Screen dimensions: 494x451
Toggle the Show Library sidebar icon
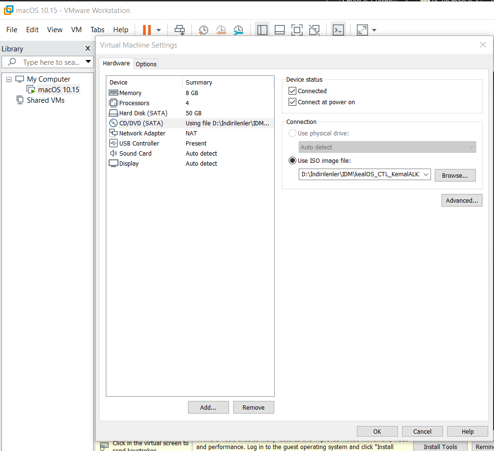point(262,30)
